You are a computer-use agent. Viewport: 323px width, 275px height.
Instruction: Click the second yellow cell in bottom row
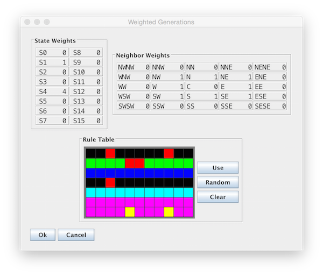(168, 212)
